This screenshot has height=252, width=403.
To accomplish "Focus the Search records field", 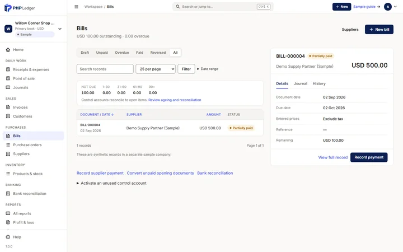I will [x=105, y=69].
